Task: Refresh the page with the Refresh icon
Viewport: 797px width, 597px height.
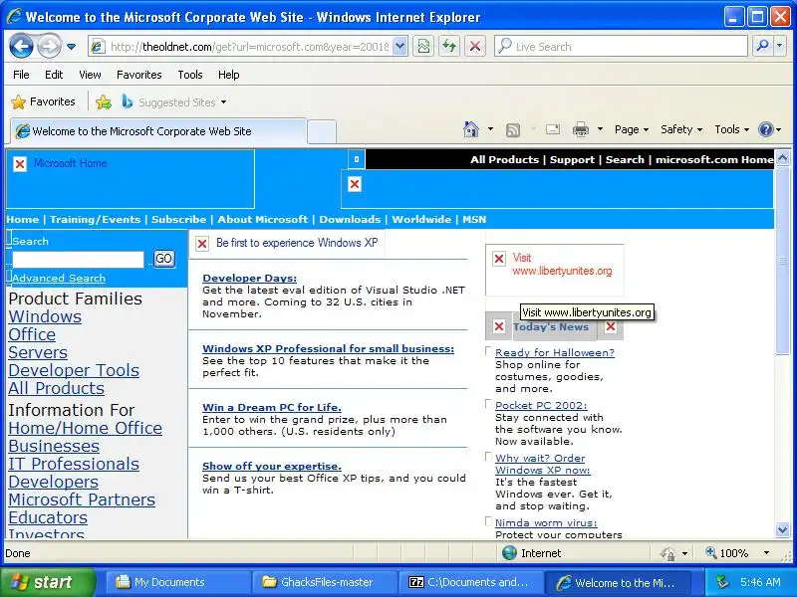Action: point(449,47)
